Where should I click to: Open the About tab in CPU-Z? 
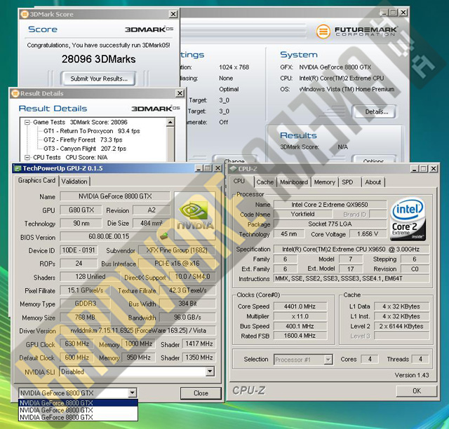[373, 182]
